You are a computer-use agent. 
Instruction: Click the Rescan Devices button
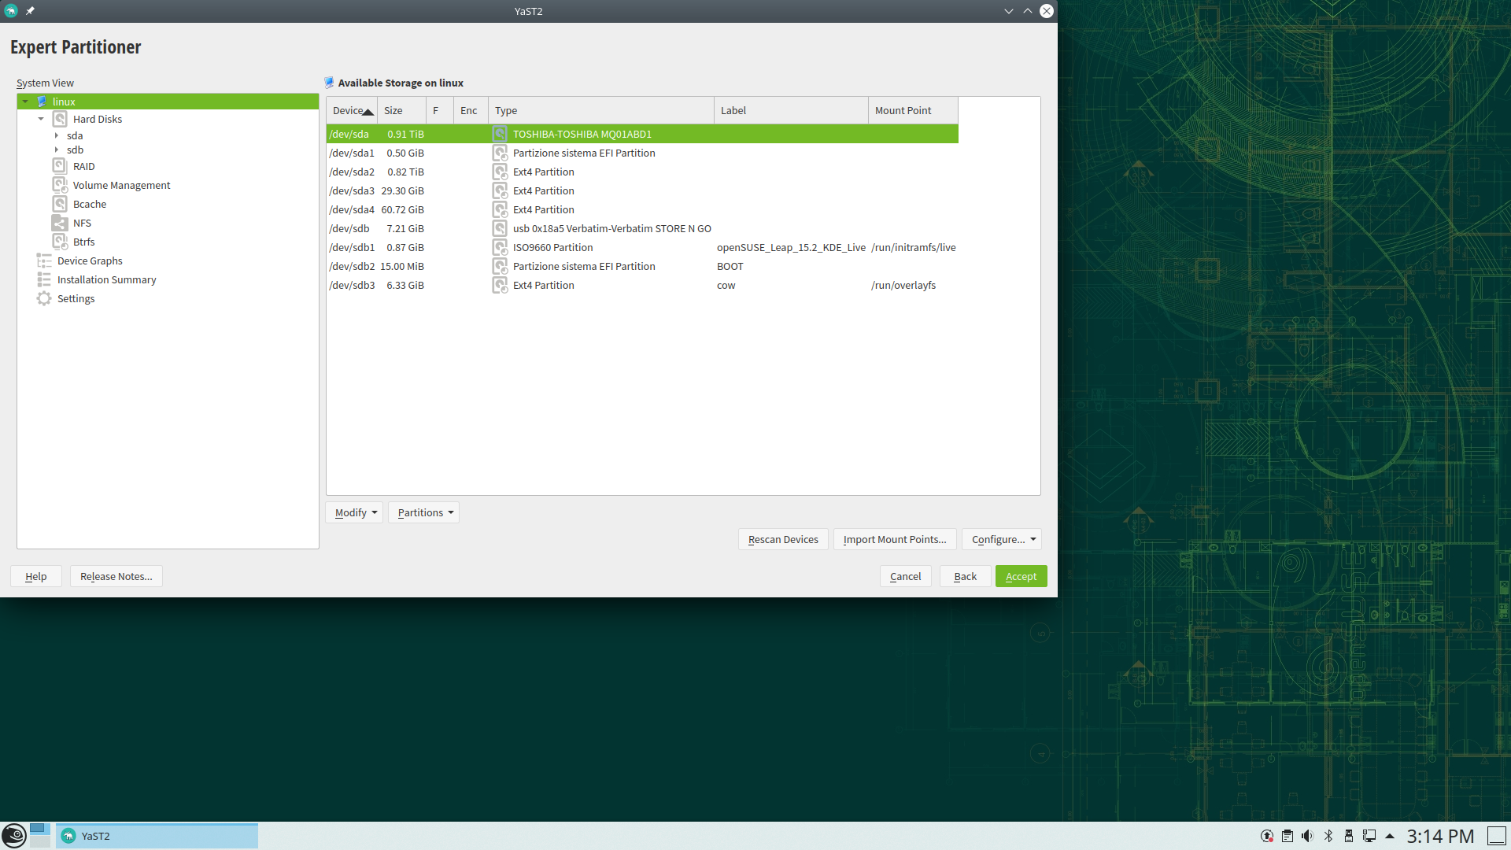point(782,539)
